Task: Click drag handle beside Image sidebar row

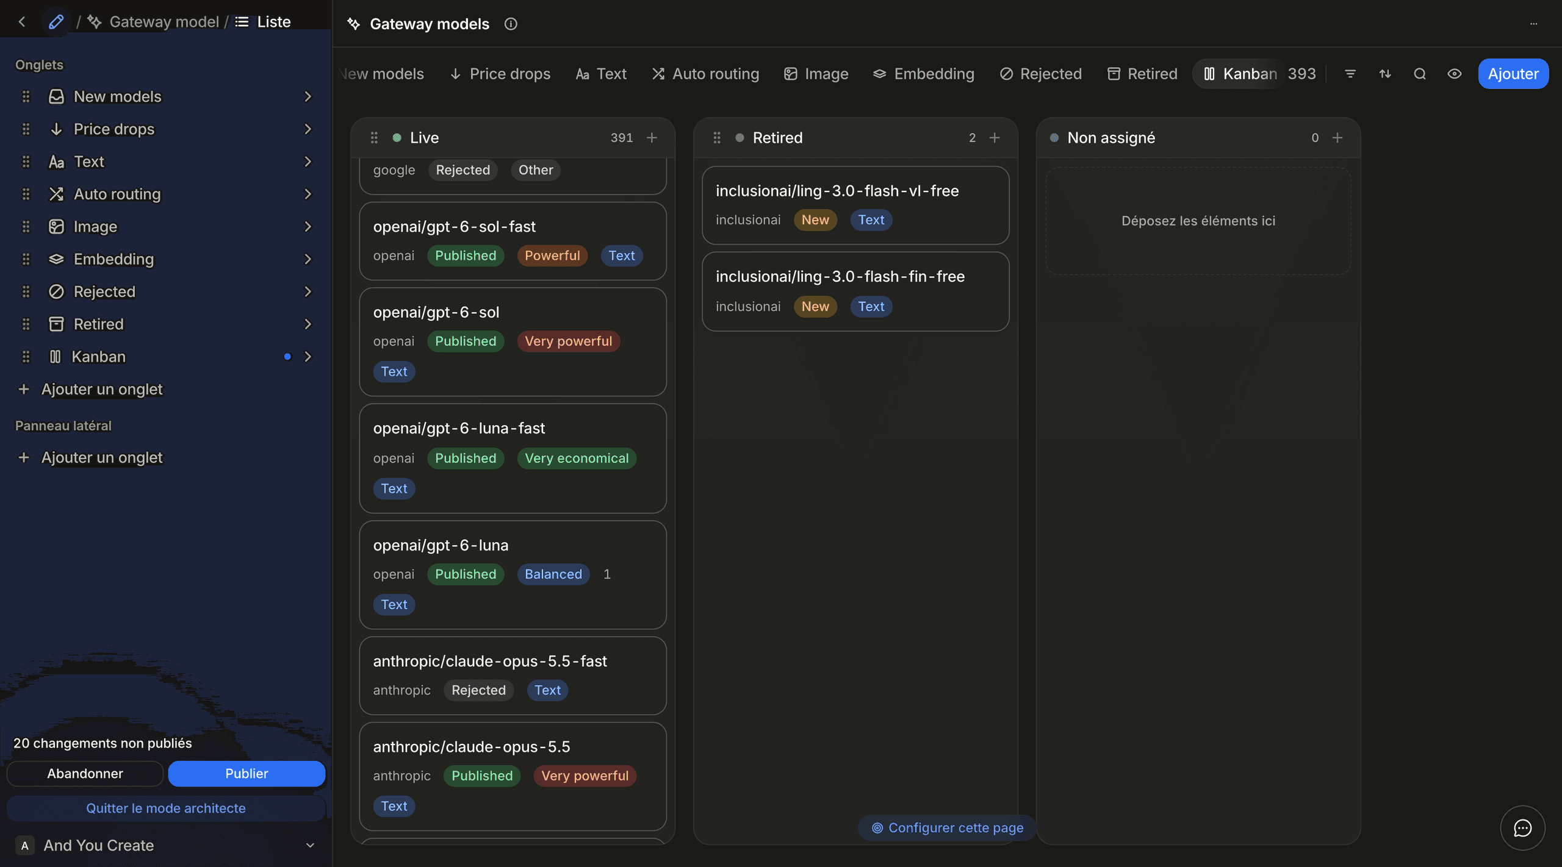Action: pyautogui.click(x=26, y=227)
